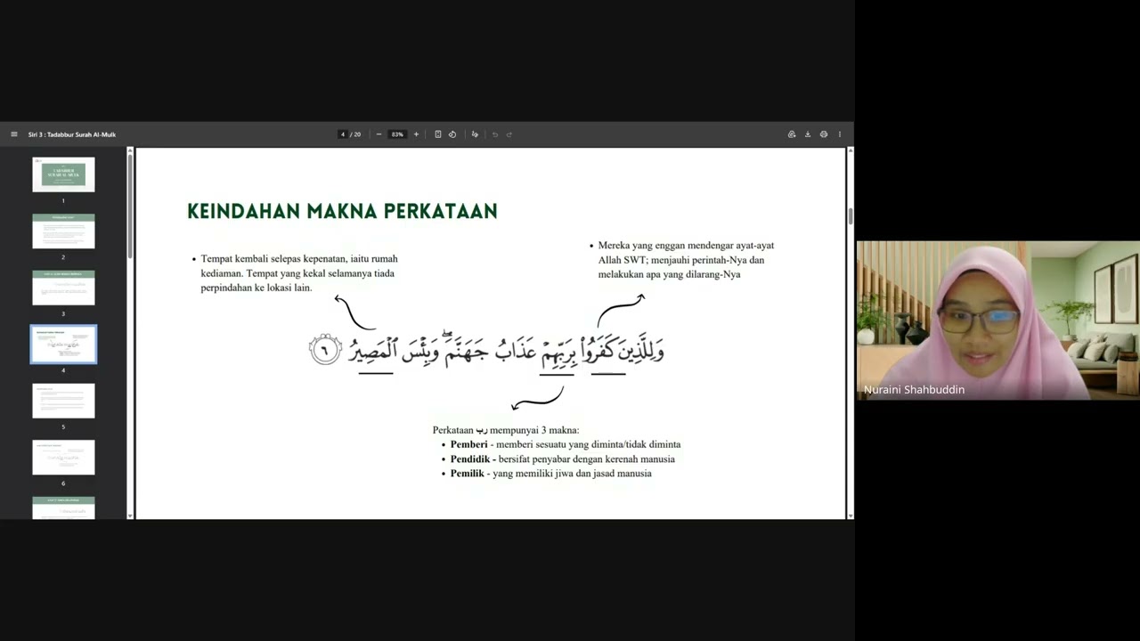Click the Arabic verse text in the slide
The height and width of the screenshot is (641, 1140).
[486, 349]
